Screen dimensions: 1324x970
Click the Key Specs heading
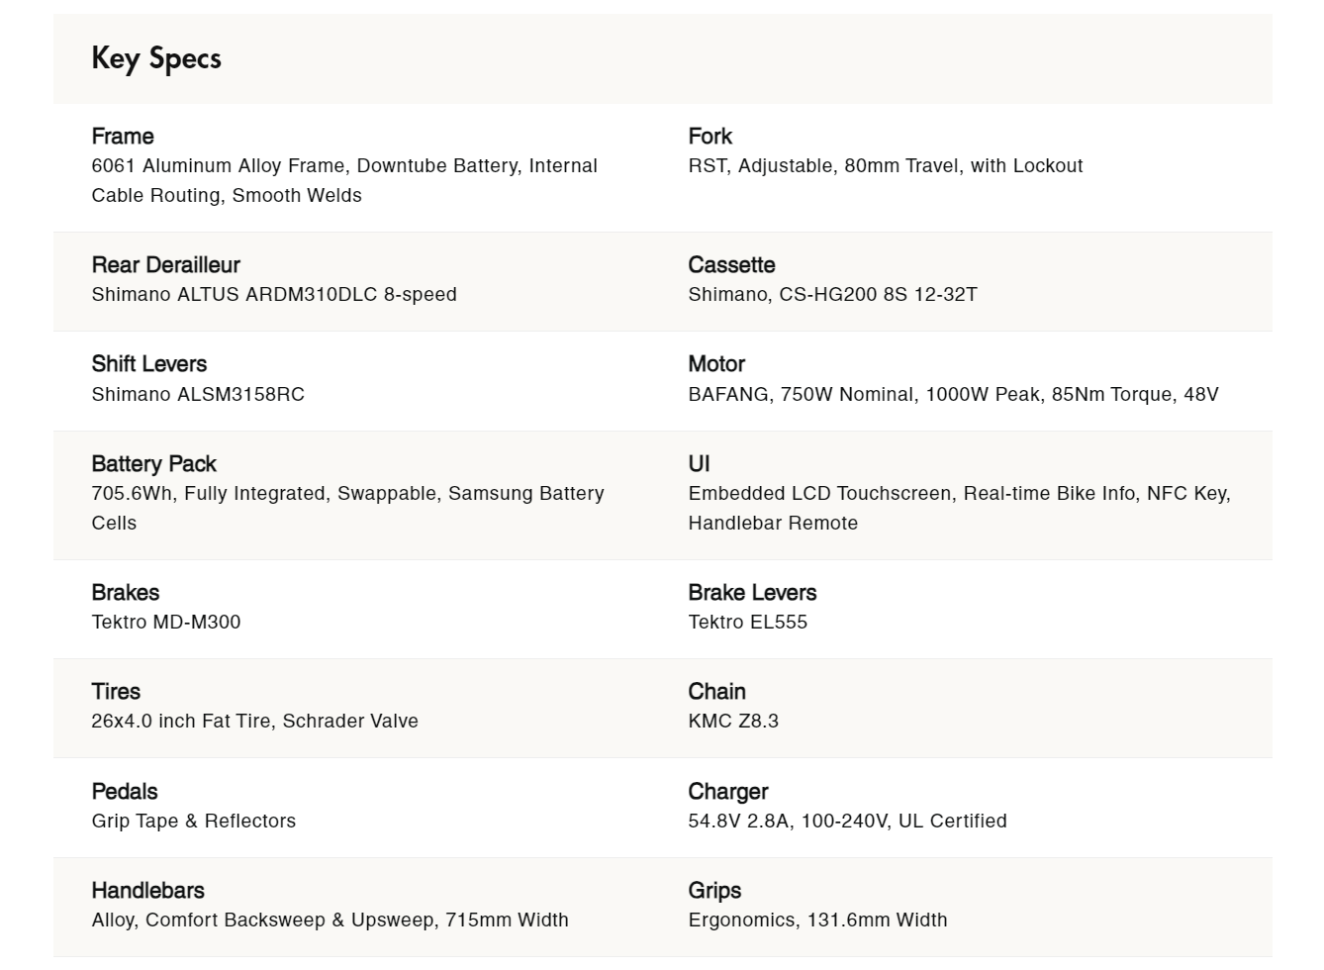(156, 58)
